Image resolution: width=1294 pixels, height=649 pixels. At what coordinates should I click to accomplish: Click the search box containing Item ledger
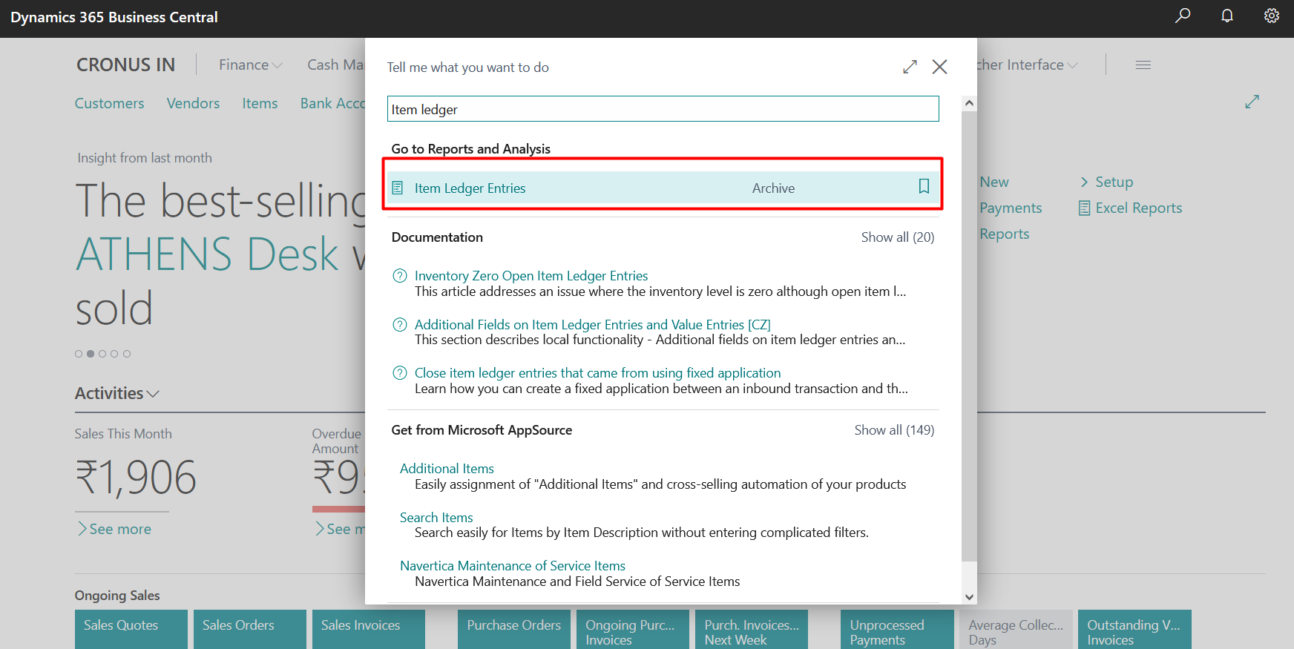pyautogui.click(x=663, y=109)
